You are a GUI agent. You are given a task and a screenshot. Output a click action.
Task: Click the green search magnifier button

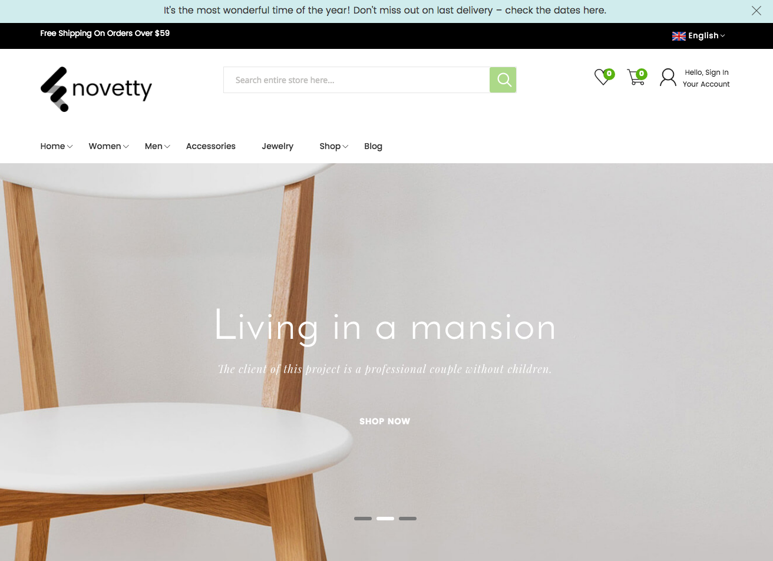tap(503, 80)
